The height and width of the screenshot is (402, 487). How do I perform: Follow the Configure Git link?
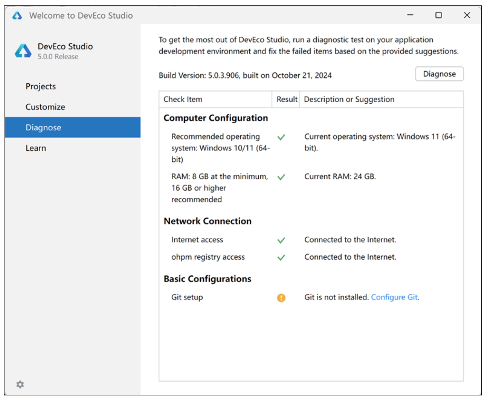click(394, 297)
